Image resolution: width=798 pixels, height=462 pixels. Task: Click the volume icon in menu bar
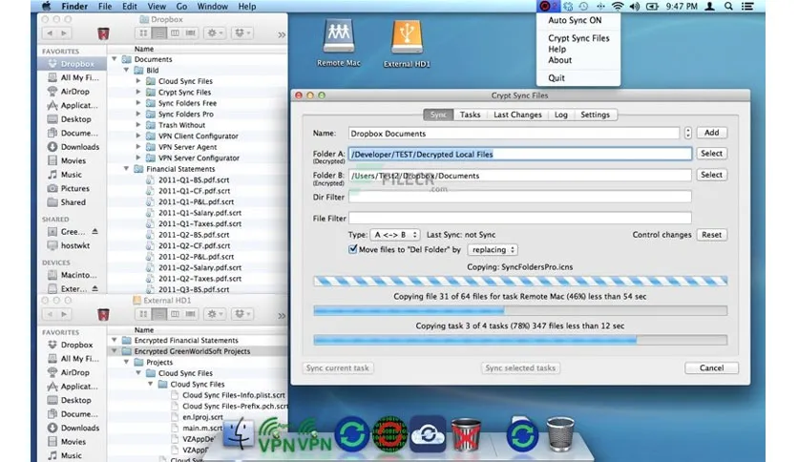click(634, 6)
